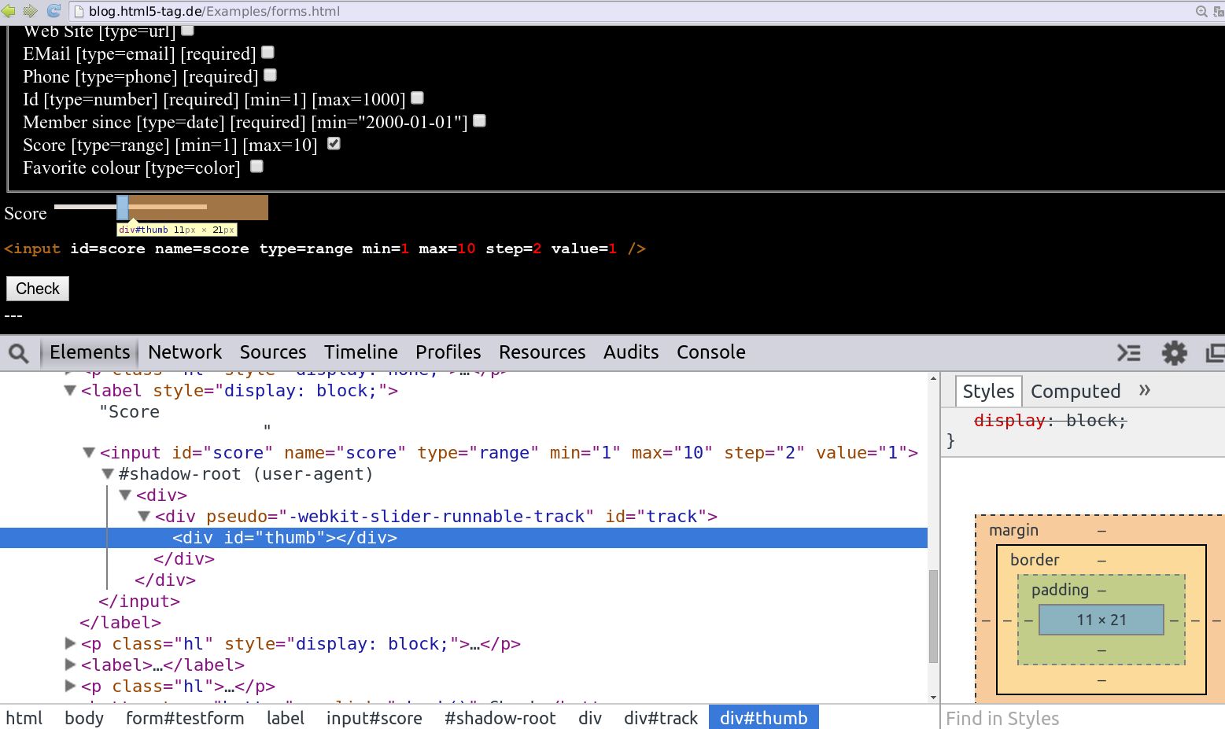Click the 11 × 21 content box in metrics
The image size is (1225, 729).
[x=1101, y=620]
